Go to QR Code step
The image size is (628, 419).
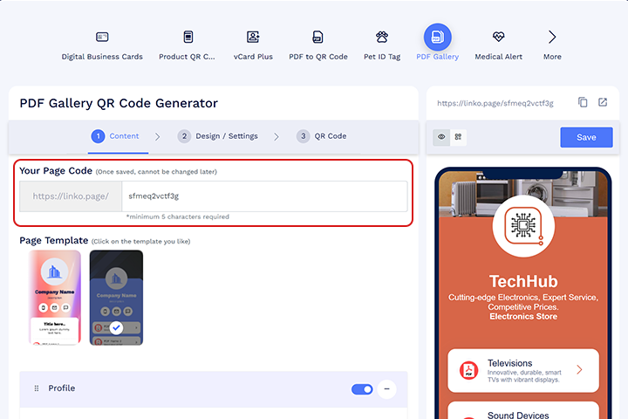tap(322, 136)
